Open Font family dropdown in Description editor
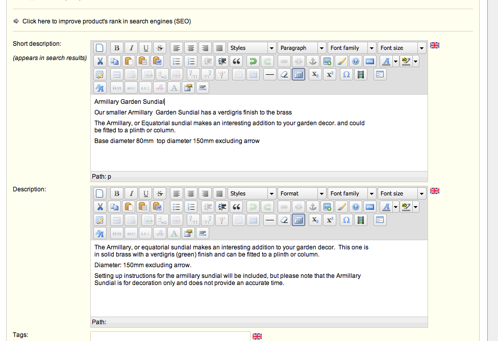Image resolution: width=498 pixels, height=341 pixels. pyautogui.click(x=352, y=193)
